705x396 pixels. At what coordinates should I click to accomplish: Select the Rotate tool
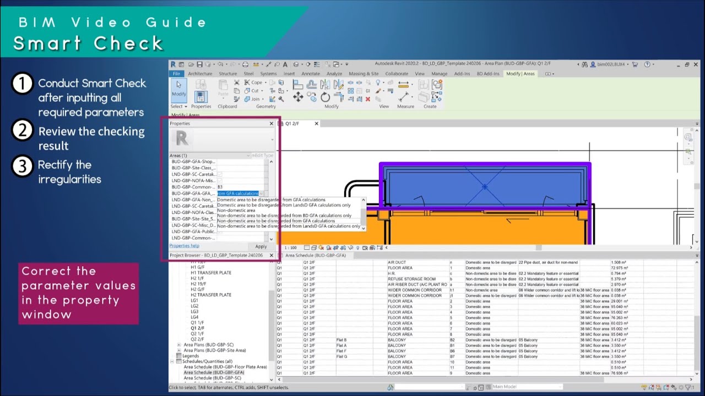click(325, 97)
